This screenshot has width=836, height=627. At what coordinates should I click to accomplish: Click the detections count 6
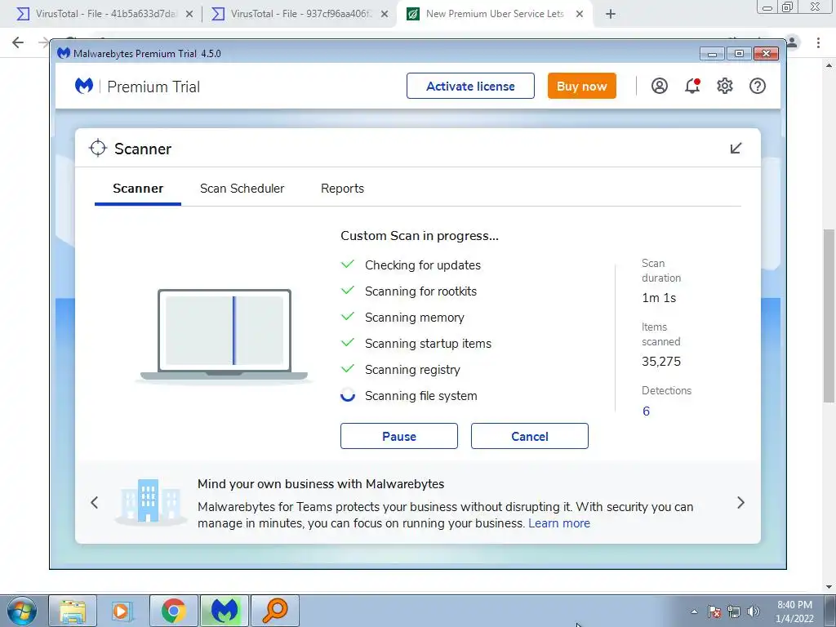click(x=647, y=411)
